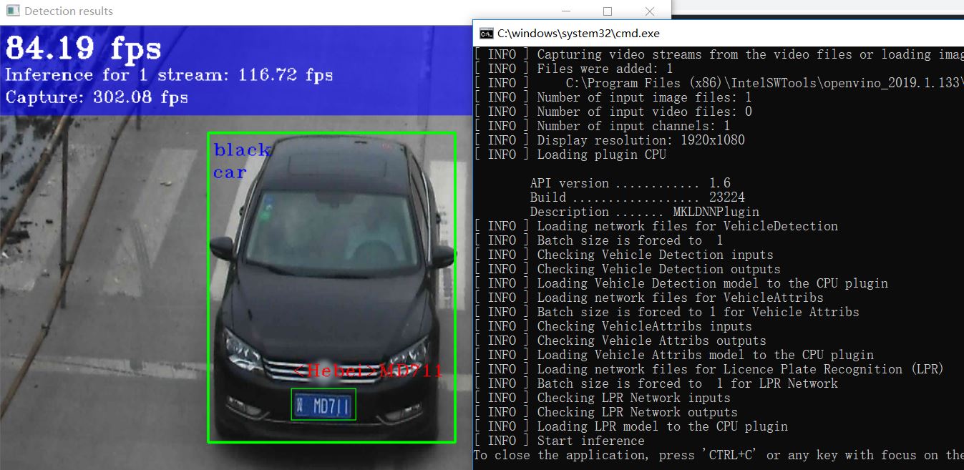
Task: Click 'Loading network files for VehicleAttribs'
Action: (x=648, y=298)
